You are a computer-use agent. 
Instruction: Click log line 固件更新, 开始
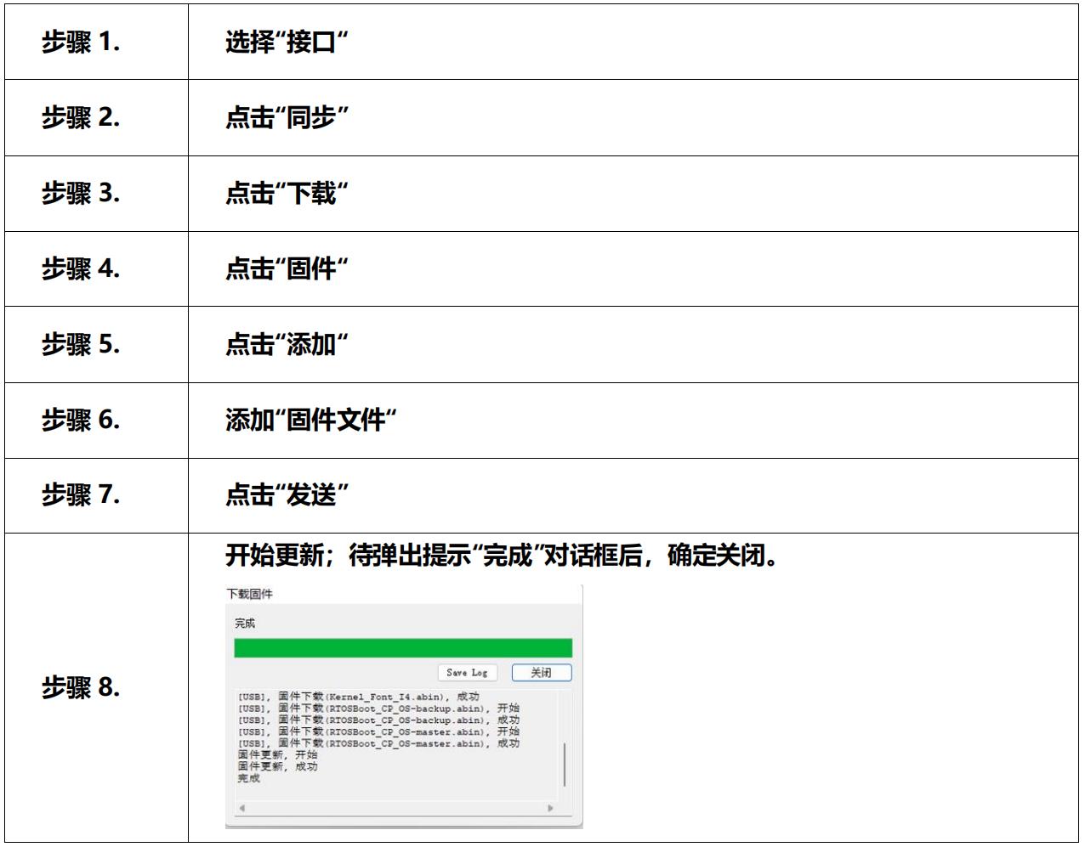point(277,755)
